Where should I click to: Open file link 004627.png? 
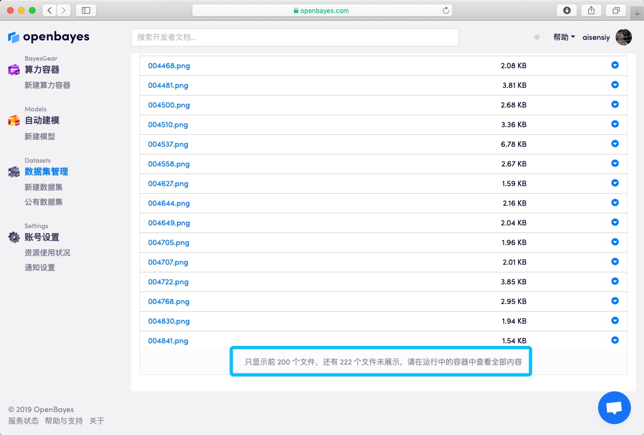tap(168, 183)
